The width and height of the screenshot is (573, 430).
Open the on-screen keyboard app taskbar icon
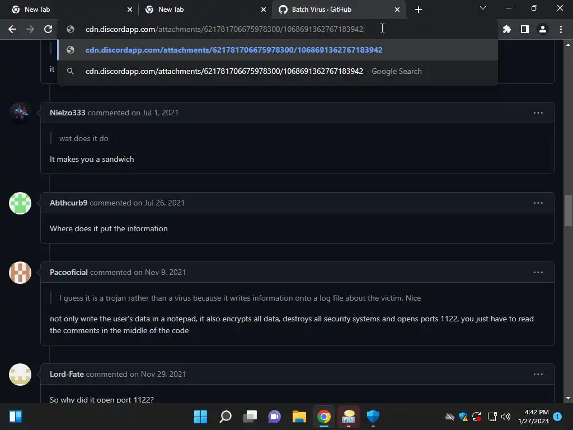coord(349,417)
